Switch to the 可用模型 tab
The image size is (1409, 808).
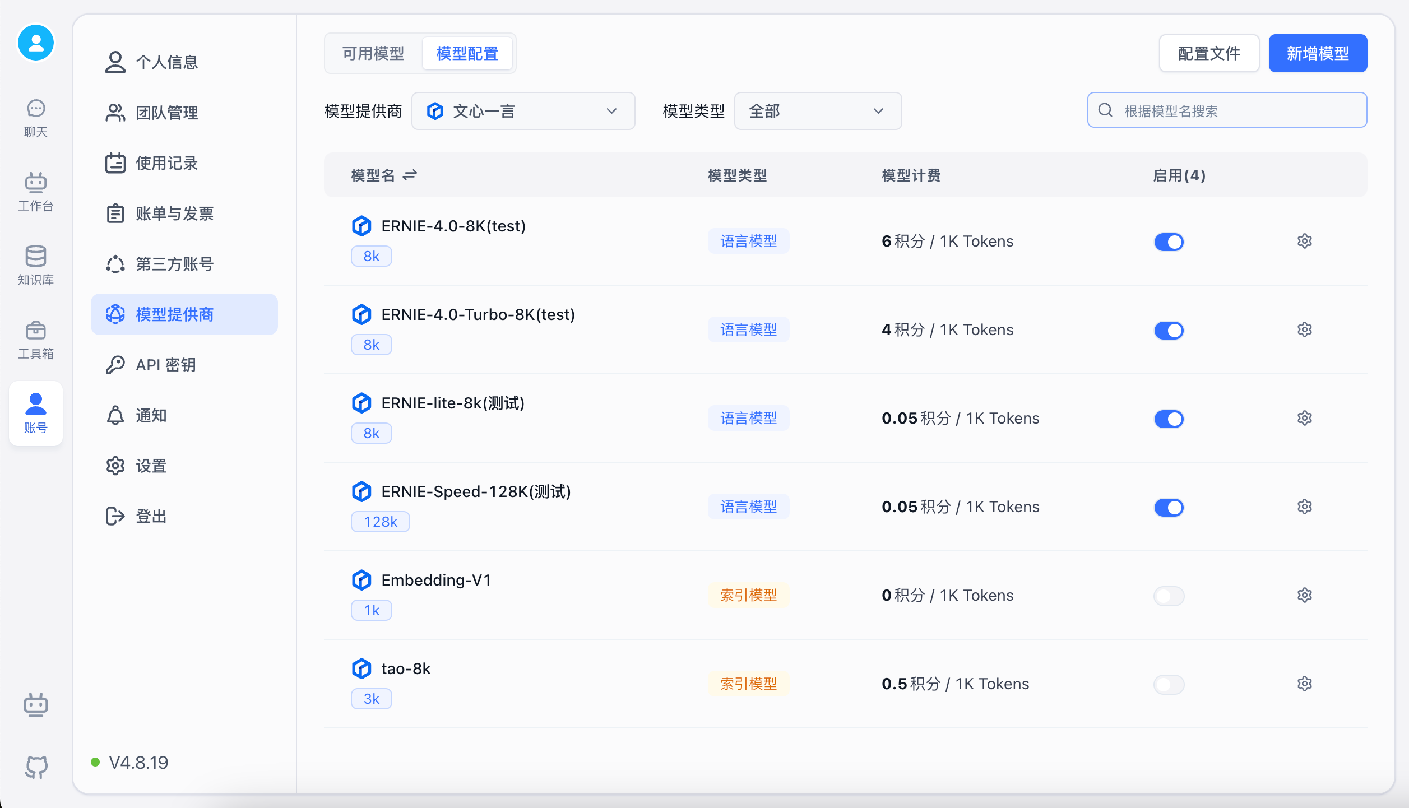(x=373, y=53)
